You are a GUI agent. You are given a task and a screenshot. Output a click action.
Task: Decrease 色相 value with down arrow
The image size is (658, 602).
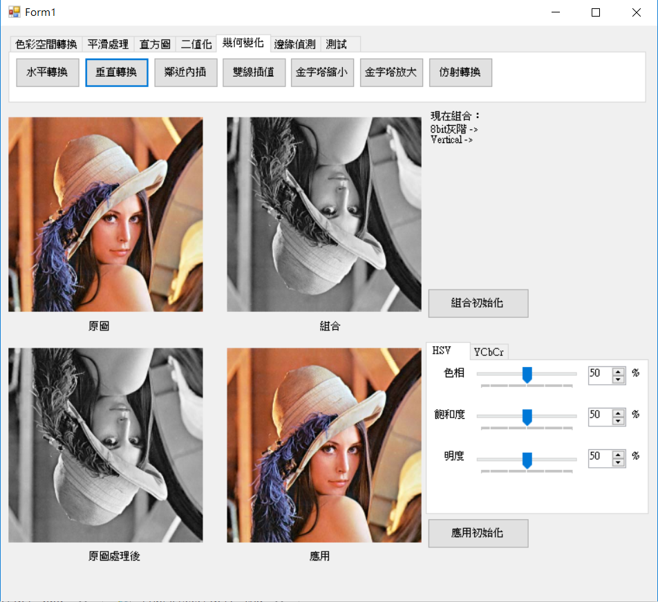coord(618,379)
